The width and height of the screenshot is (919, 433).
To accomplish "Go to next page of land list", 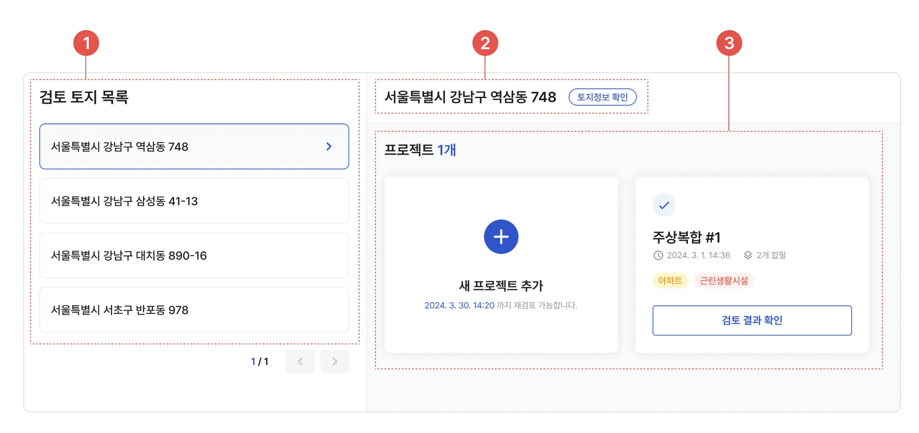I will (x=335, y=361).
